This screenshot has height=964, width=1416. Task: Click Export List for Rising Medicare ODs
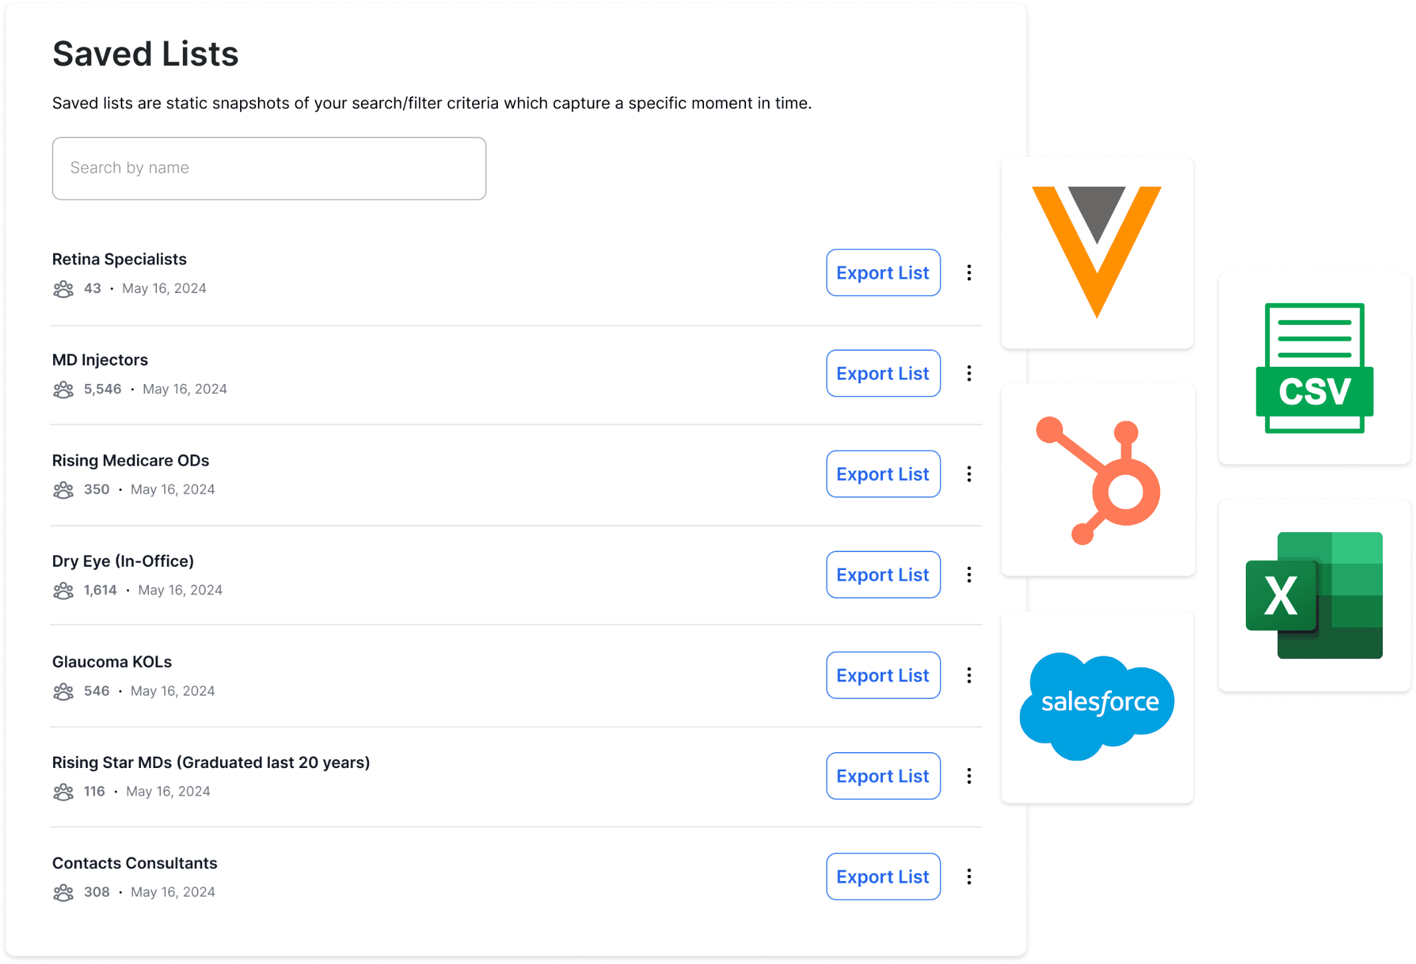(883, 474)
